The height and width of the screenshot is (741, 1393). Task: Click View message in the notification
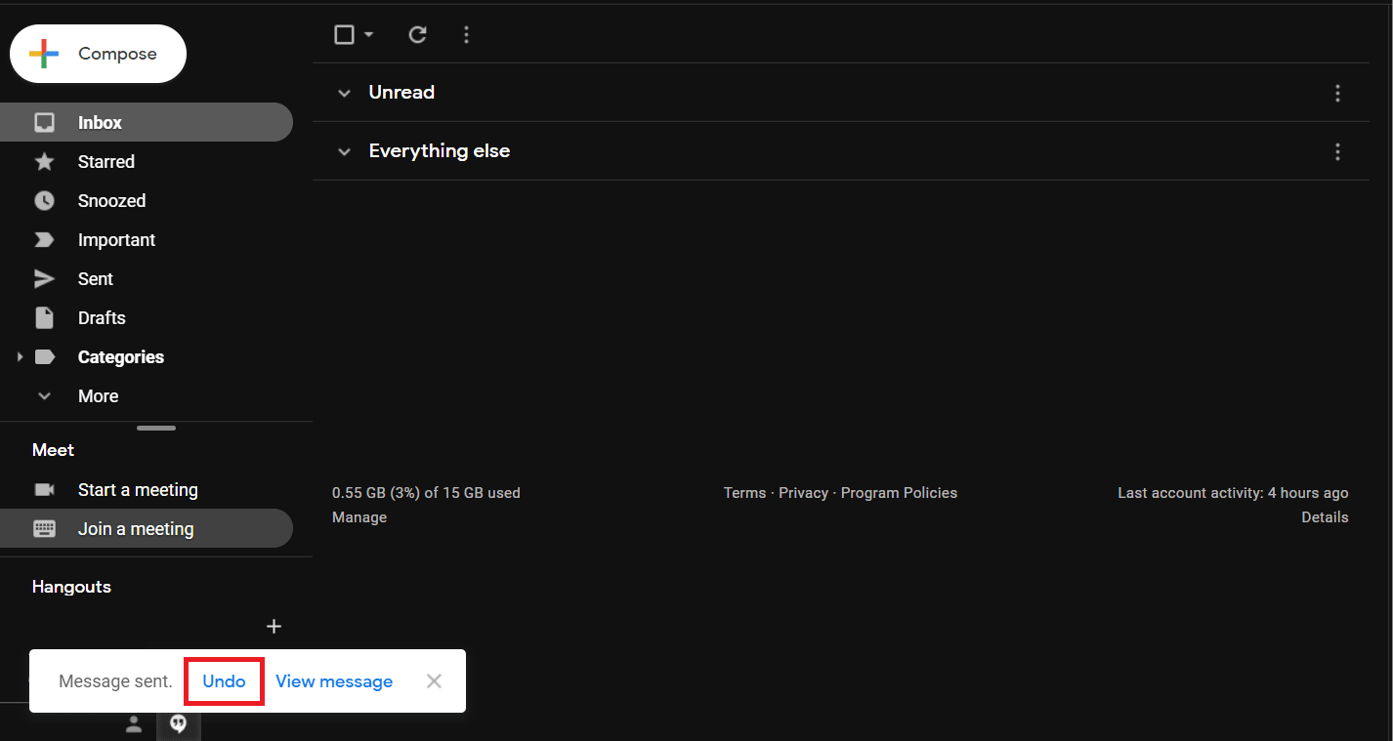click(334, 681)
